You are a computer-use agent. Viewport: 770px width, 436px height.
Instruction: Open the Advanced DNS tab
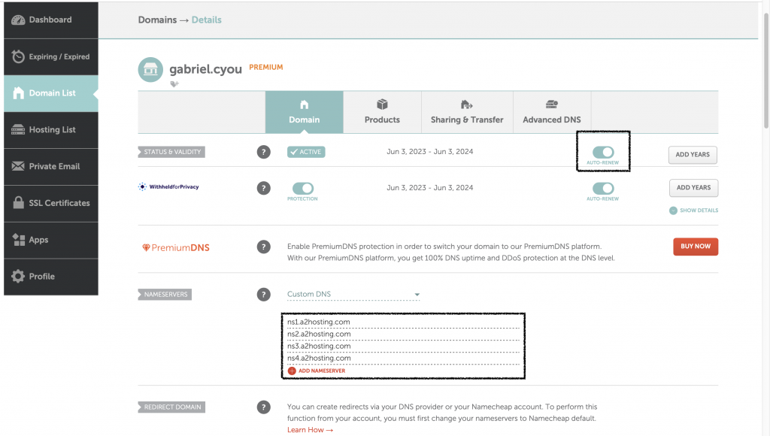[552, 112]
